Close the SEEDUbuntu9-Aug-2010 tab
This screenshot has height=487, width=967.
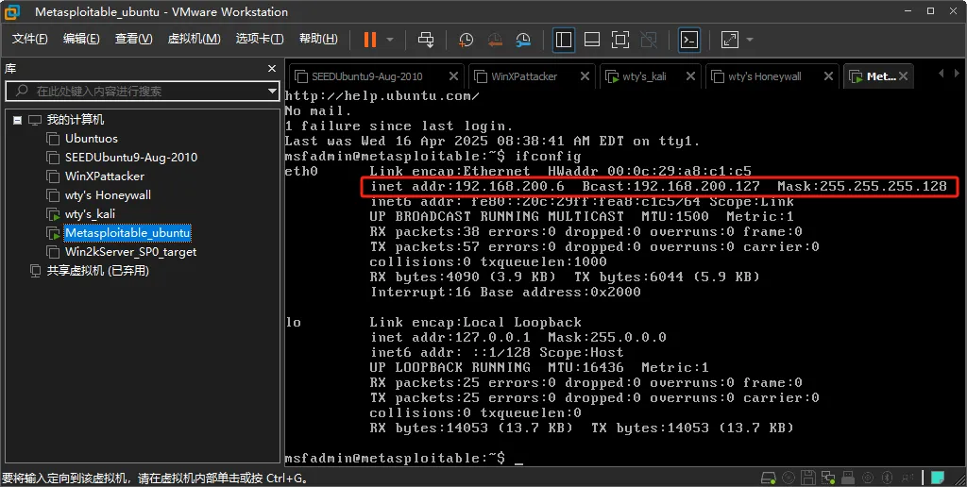coord(453,76)
